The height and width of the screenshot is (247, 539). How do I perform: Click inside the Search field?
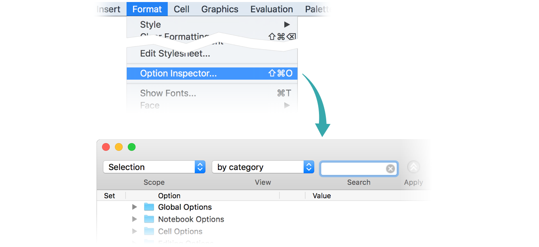pyautogui.click(x=353, y=169)
